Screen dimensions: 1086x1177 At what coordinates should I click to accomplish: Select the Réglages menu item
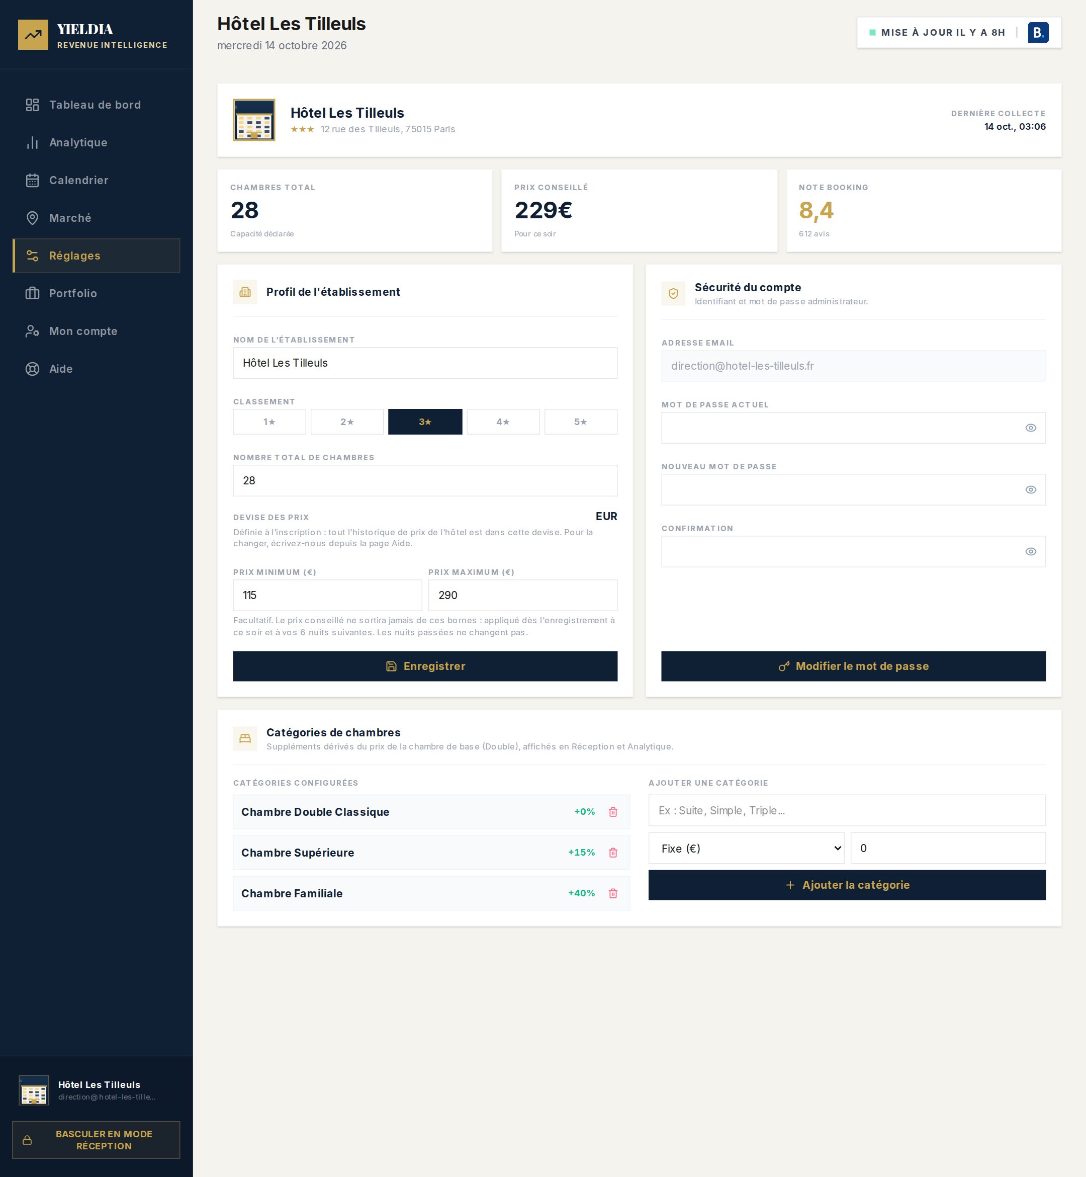(x=97, y=256)
